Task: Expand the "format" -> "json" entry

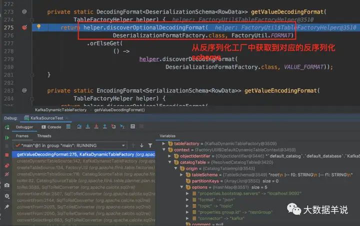Action: tap(187, 200)
